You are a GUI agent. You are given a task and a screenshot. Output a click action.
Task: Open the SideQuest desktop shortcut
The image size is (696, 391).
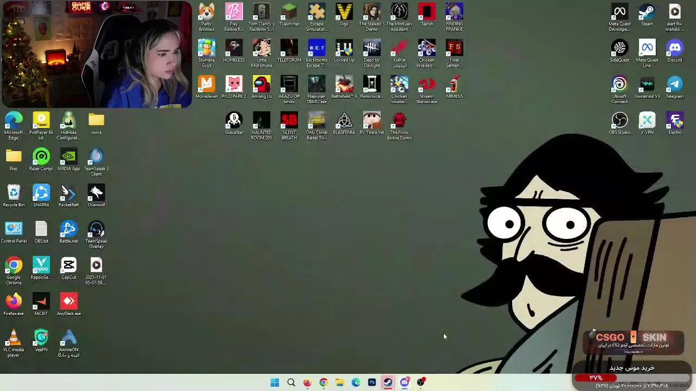[619, 51]
